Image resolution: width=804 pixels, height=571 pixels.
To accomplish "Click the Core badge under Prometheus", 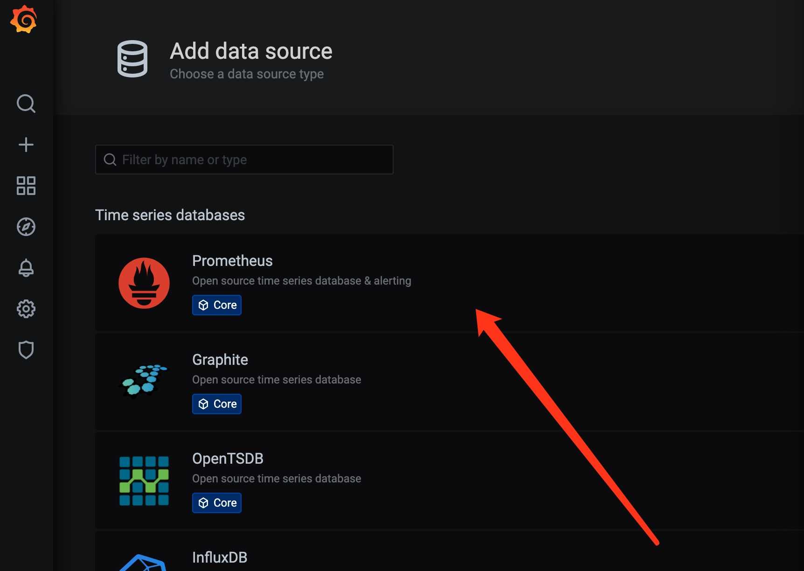I will (217, 305).
